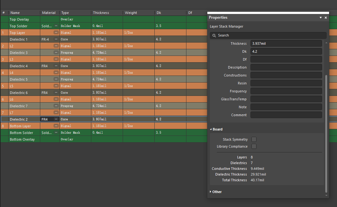Open the Properties panel options dropdown arrow
The height and width of the screenshot is (207, 337).
click(321, 18)
